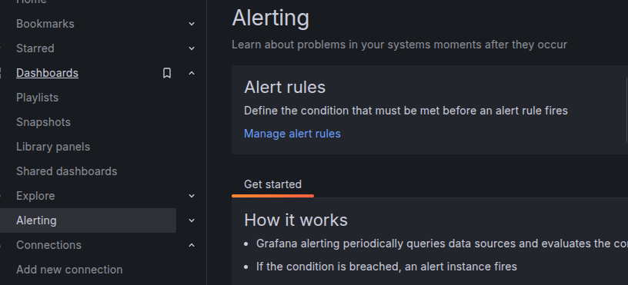The height and width of the screenshot is (285, 628).
Task: Collapse the Dashboards section chevron
Action: coord(192,73)
